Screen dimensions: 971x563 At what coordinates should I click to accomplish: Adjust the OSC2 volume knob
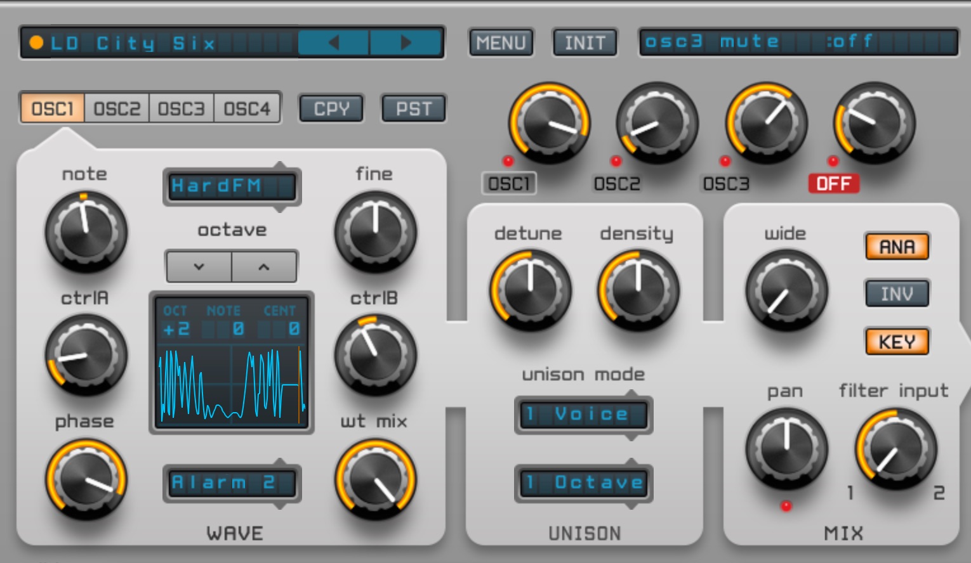(657, 122)
